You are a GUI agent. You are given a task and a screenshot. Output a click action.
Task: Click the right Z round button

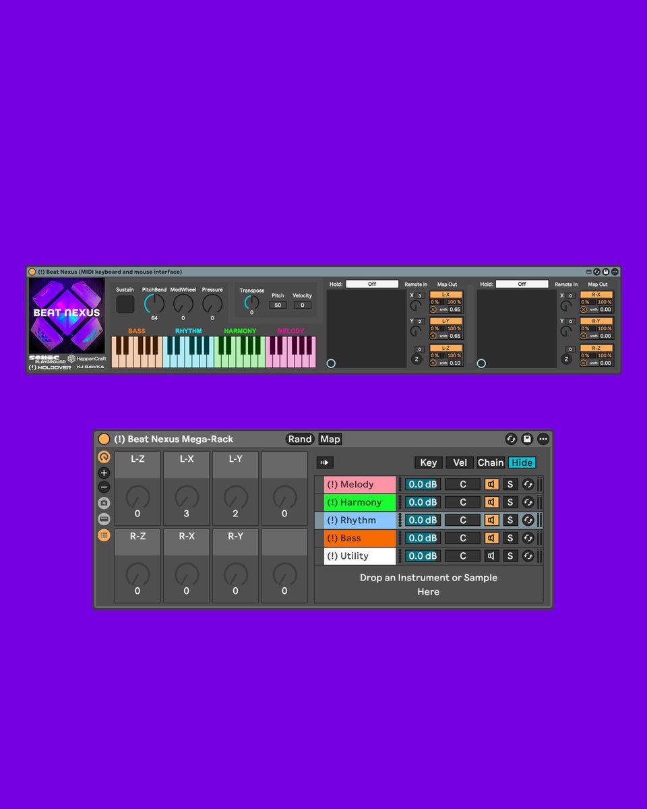click(x=566, y=359)
